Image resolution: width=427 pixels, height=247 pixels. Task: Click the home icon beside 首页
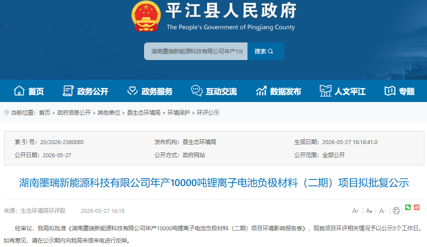19,91
